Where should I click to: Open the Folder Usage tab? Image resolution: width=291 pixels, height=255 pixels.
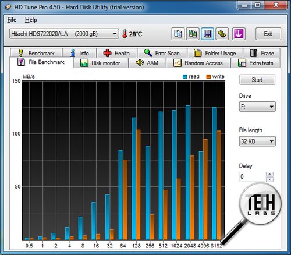(x=215, y=53)
